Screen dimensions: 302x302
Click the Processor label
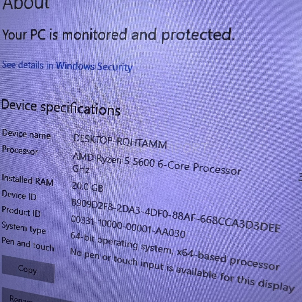(x=20, y=150)
